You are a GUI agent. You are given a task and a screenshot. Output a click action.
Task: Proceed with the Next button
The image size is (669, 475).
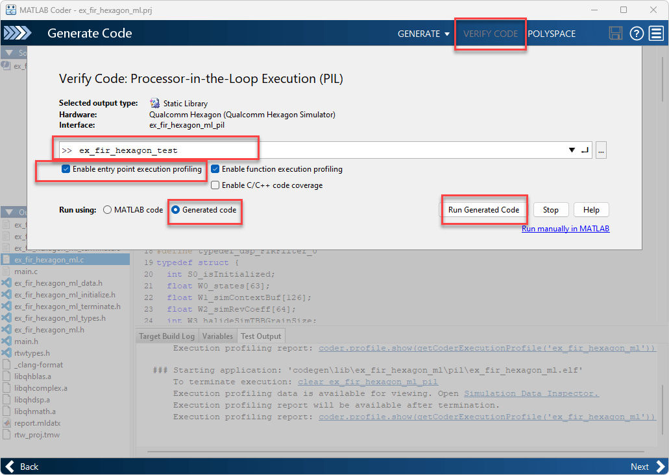click(648, 467)
